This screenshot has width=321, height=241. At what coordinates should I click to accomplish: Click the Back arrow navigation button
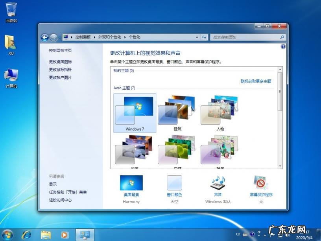coord(45,37)
